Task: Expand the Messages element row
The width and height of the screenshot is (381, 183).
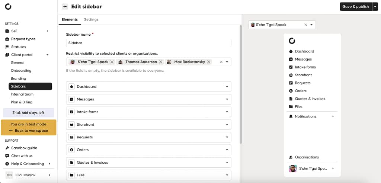Action: pos(227,99)
